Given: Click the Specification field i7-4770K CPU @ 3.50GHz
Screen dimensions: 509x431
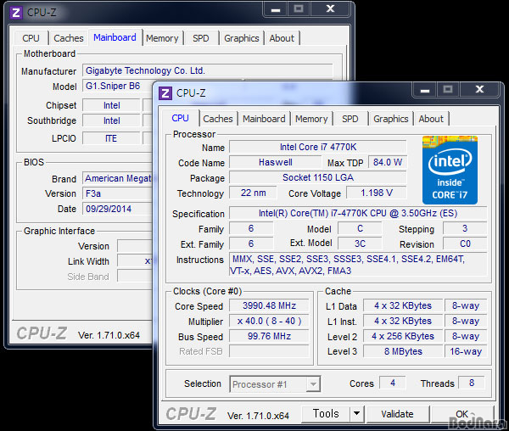Looking at the screenshot, I should (358, 213).
